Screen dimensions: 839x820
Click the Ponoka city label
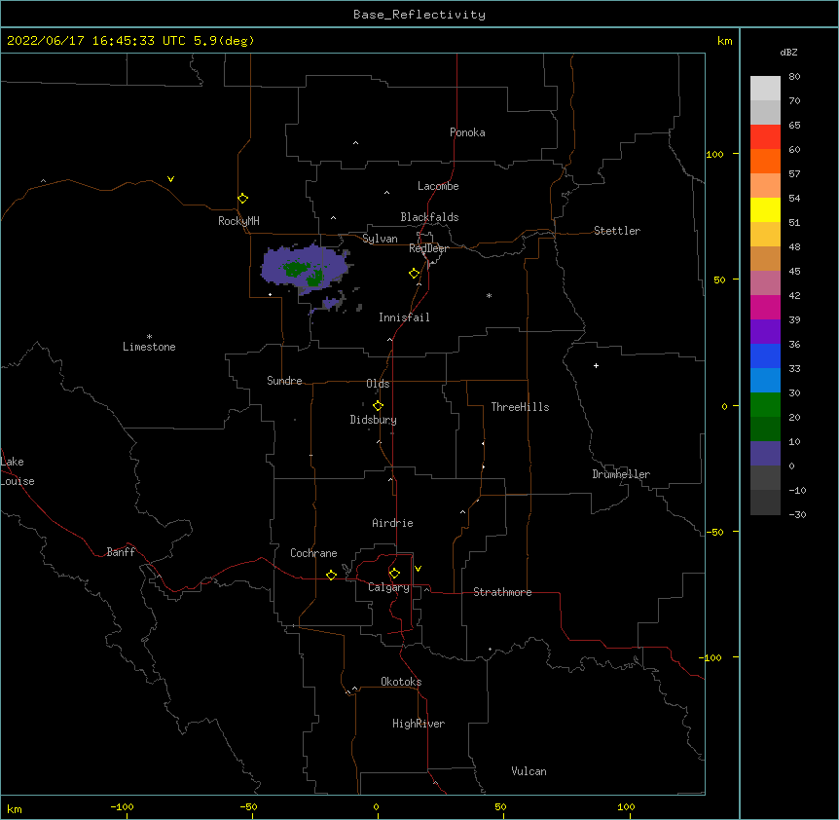(x=467, y=132)
